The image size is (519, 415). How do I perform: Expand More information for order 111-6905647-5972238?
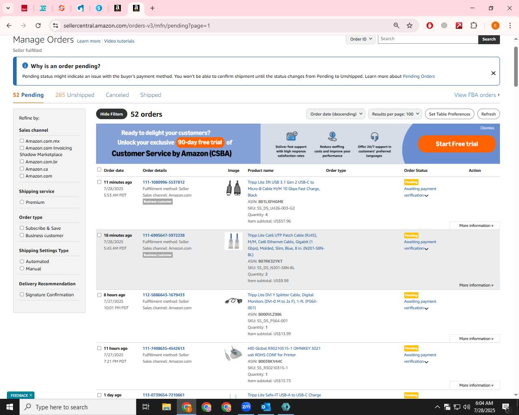click(476, 285)
